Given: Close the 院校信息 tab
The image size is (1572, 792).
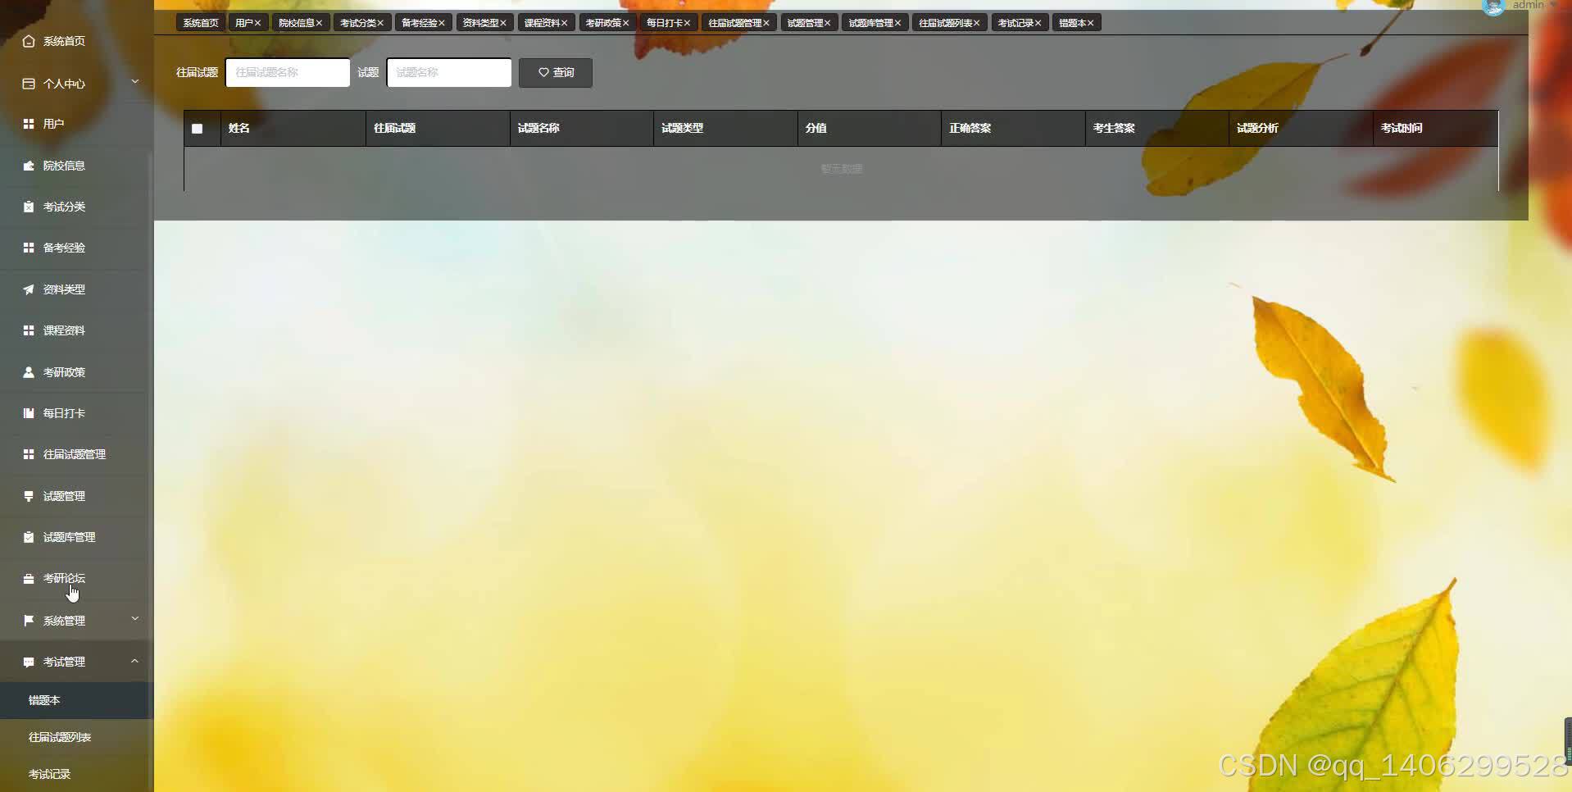Looking at the screenshot, I should pyautogui.click(x=319, y=23).
